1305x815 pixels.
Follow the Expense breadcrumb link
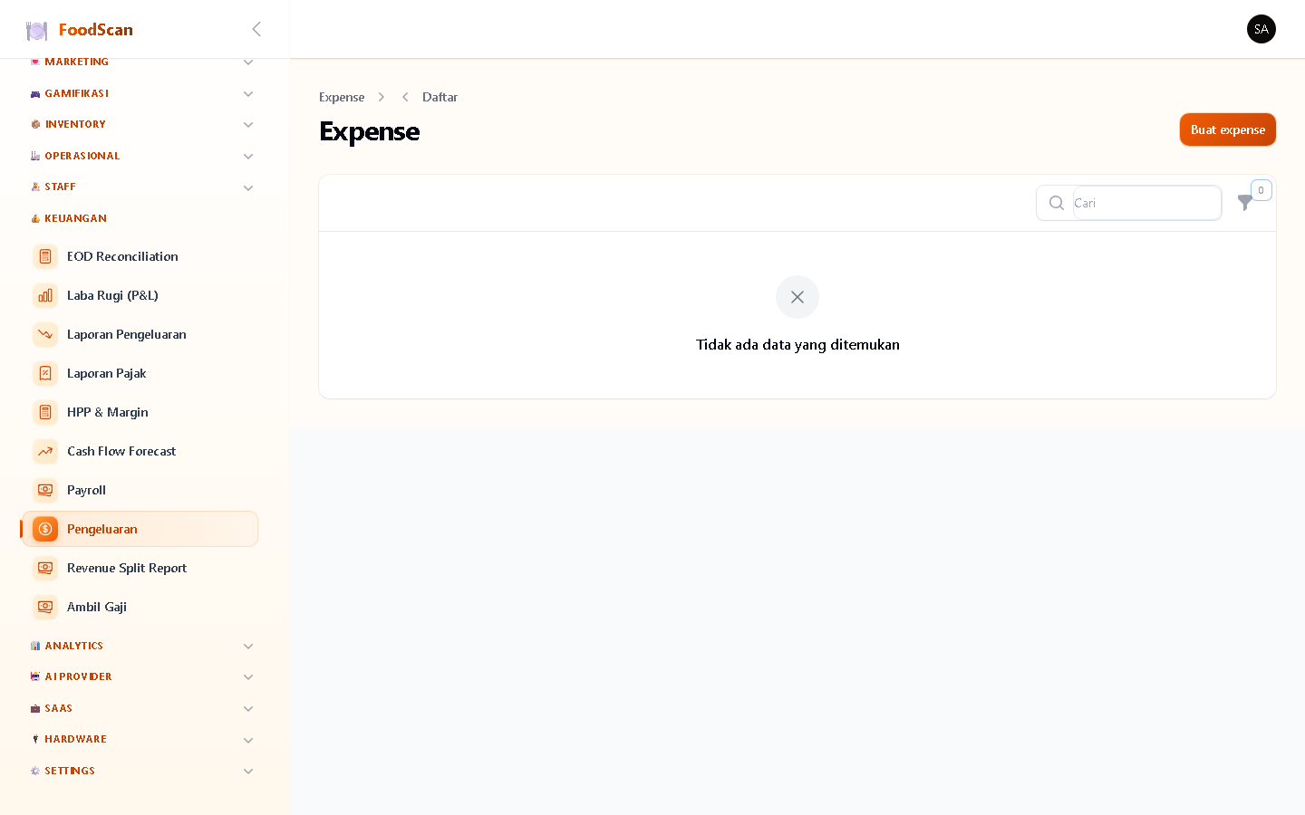tap(342, 97)
